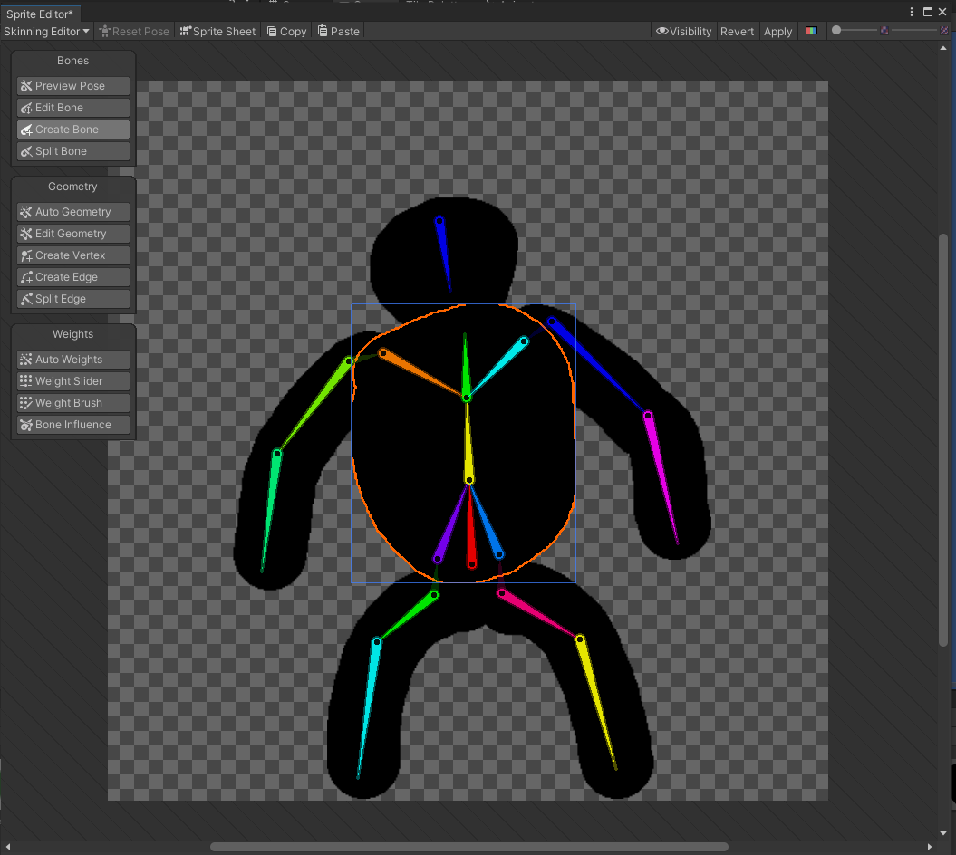The image size is (956, 855).
Task: Activate the Edit Bone tool
Action: (x=72, y=107)
